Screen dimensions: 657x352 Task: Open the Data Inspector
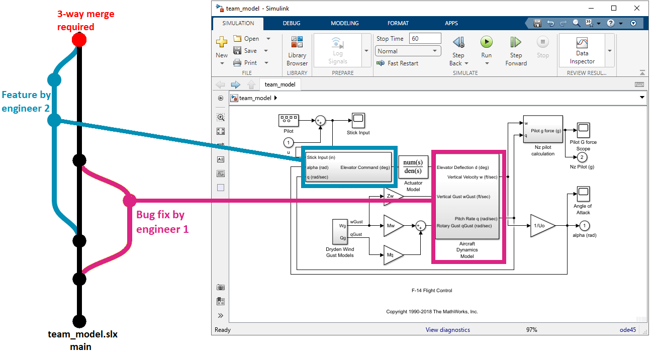tap(582, 50)
